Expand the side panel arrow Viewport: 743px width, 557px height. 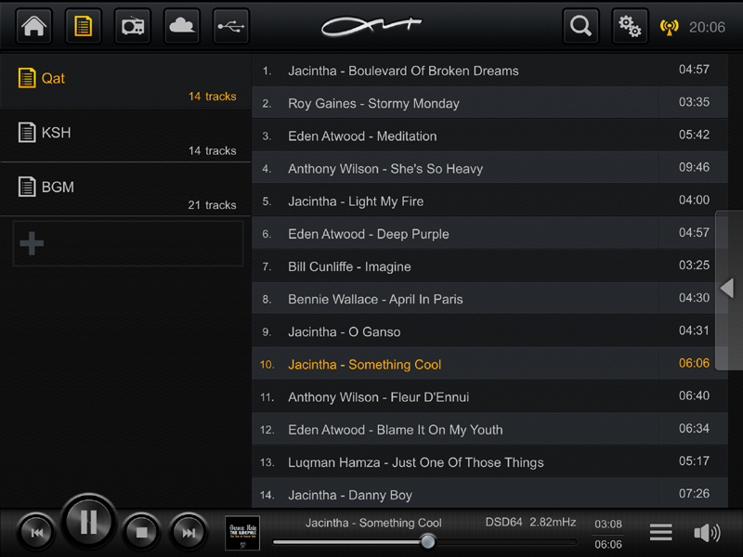728,289
